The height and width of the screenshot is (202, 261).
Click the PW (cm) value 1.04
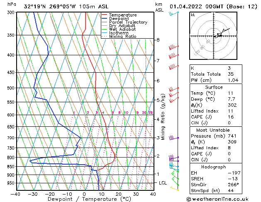233,80
